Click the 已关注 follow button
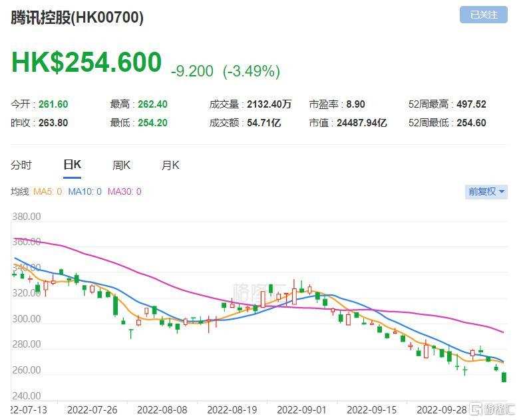Screen dimensions: 519x420 pos(483,15)
